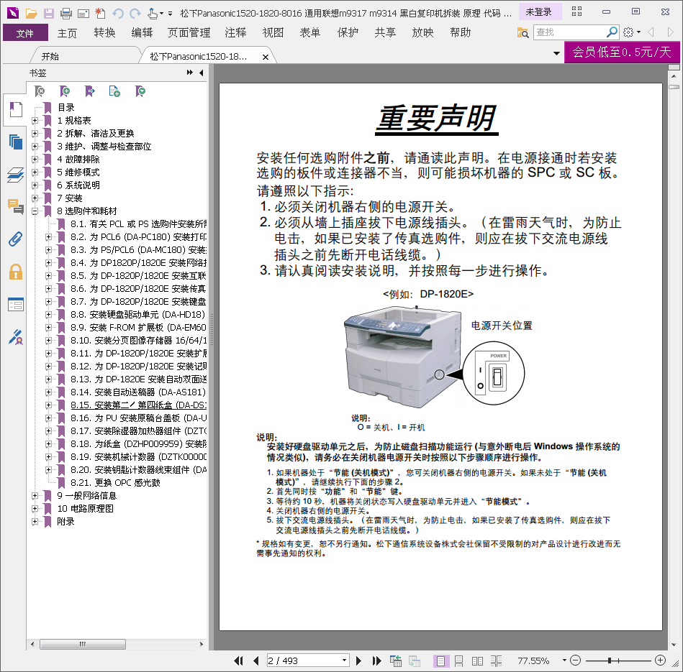Click the email envelope icon in the quick toolbar
This screenshot has height=672, width=683.
(x=83, y=14)
